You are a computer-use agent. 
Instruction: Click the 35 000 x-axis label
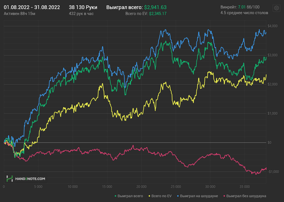pos(245,187)
